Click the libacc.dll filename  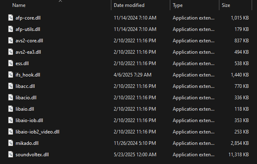25,86
